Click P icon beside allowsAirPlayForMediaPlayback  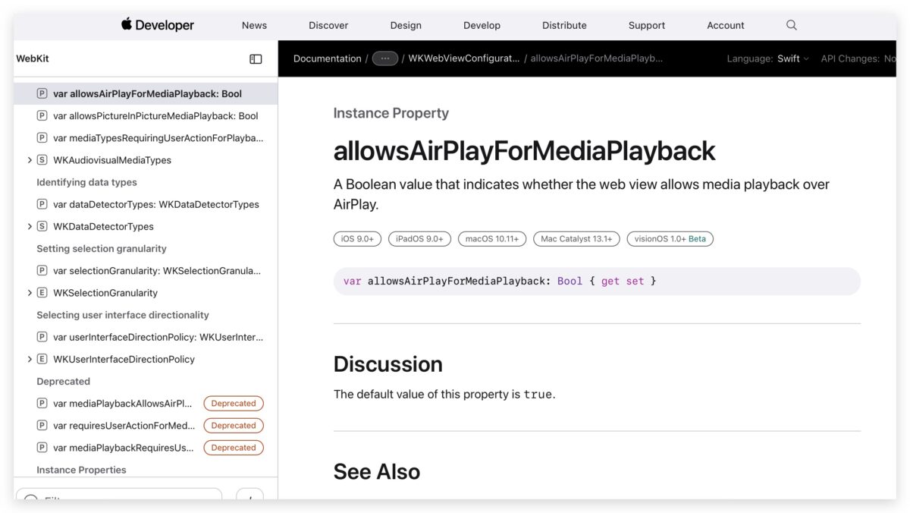[x=42, y=94]
